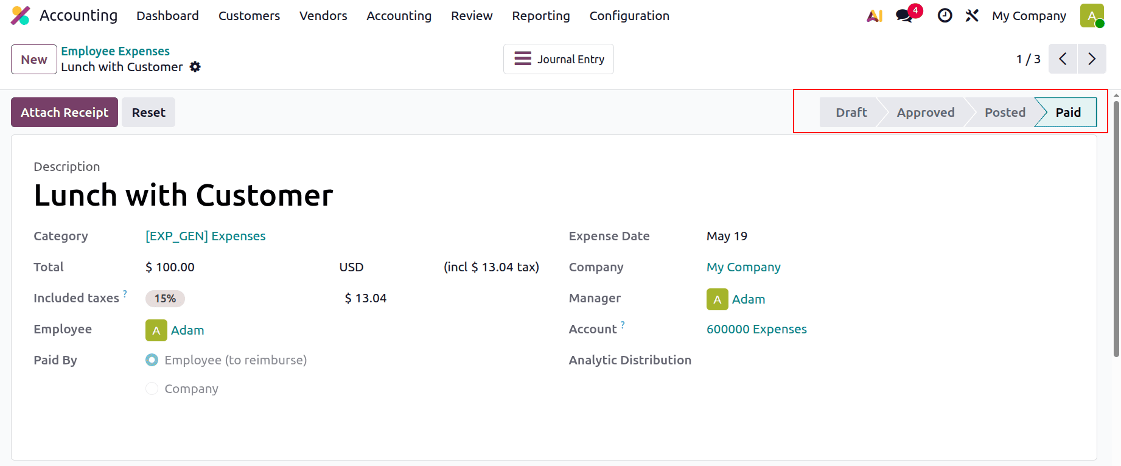Open the gear actions menu beside record title
This screenshot has width=1121, height=466.
tap(195, 67)
